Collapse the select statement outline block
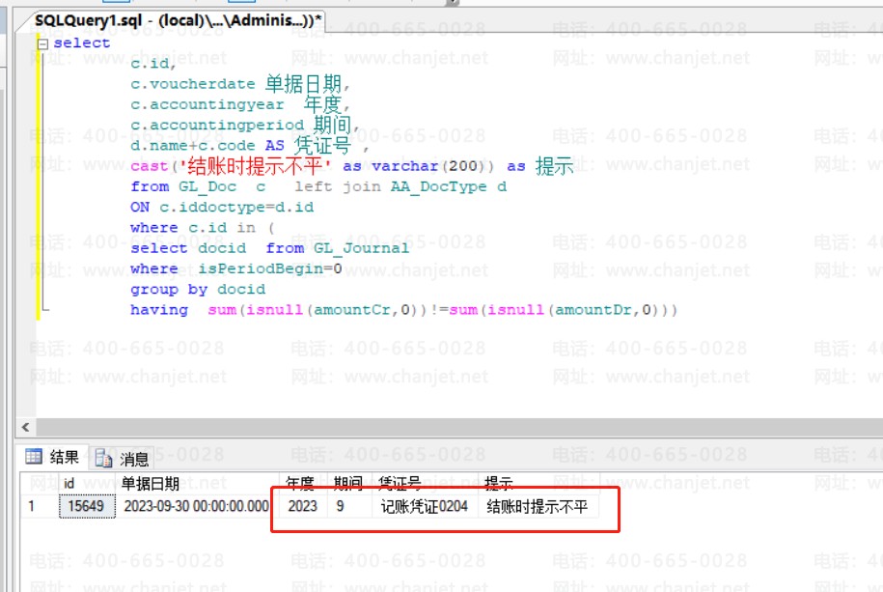This screenshot has height=592, width=883. coord(42,43)
